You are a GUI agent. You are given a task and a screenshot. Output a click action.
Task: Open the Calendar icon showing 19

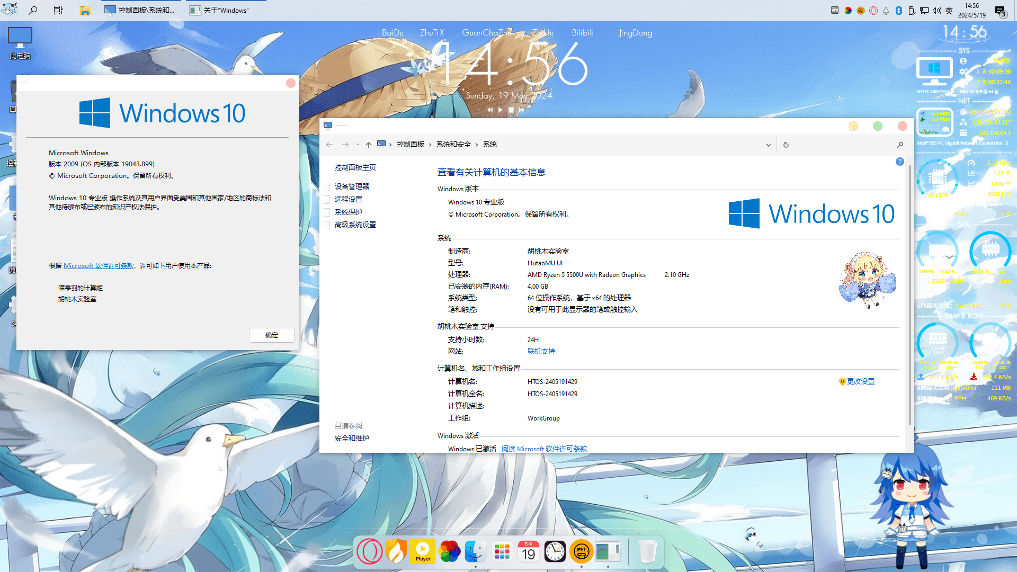pos(529,551)
